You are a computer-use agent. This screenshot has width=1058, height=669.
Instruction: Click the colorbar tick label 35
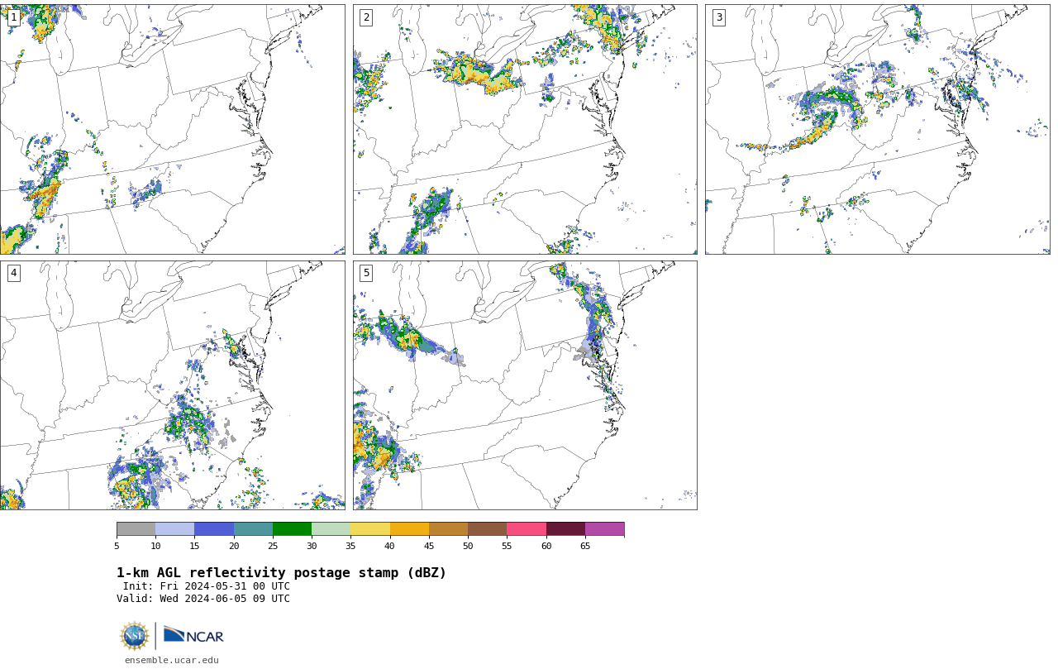[x=350, y=546]
